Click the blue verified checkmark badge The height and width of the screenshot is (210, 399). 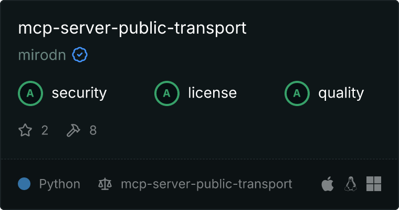[x=80, y=55]
